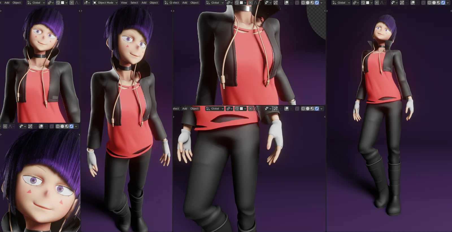This screenshot has width=452, height=232.
Task: Open Add menu in middle viewport header
Action: click(x=144, y=3)
